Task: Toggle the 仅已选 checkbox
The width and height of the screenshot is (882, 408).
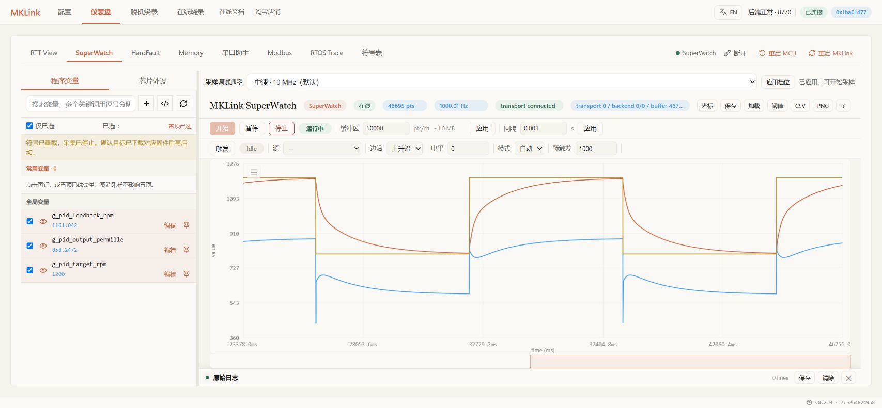Action: coord(29,125)
